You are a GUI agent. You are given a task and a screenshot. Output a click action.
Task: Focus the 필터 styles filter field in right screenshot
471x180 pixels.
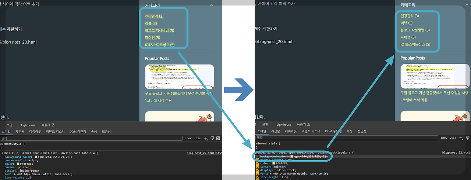coord(347,138)
